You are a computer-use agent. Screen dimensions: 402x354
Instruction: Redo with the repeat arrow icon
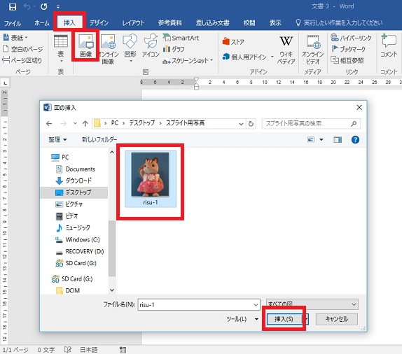[44, 7]
